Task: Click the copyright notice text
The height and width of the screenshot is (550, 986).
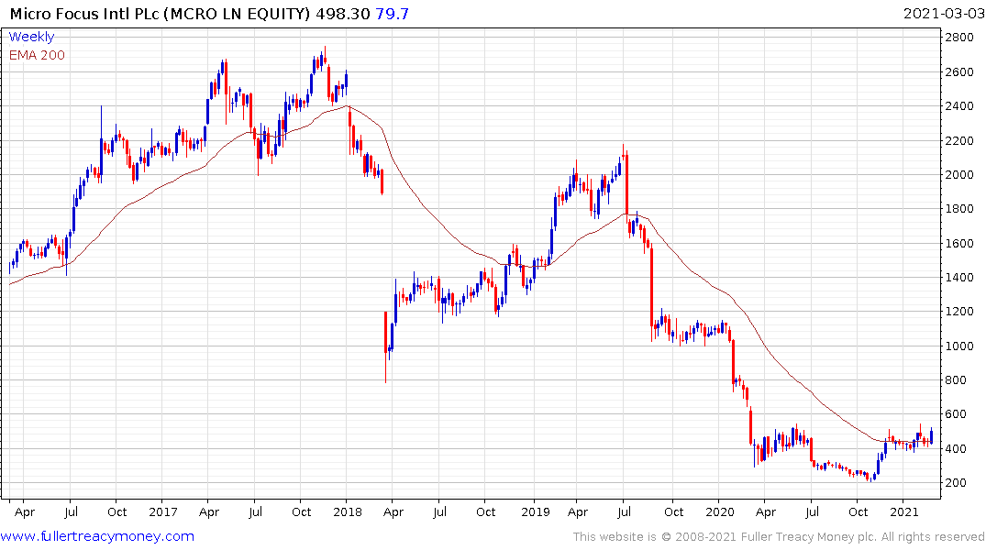Action: pos(779,537)
